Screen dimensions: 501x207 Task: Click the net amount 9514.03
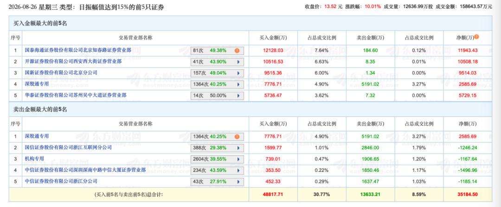coord(468,73)
